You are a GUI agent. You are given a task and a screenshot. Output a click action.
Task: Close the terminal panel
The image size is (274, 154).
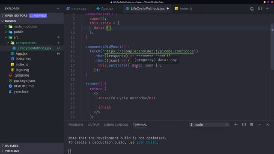pyautogui.click(x=267, y=124)
